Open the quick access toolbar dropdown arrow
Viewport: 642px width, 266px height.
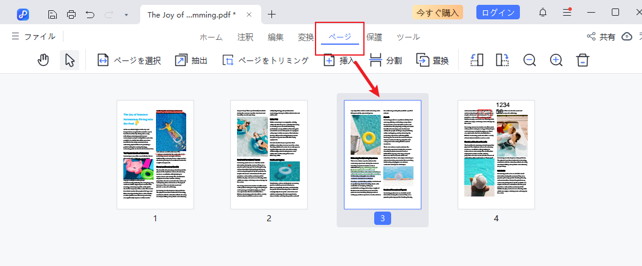(x=126, y=15)
